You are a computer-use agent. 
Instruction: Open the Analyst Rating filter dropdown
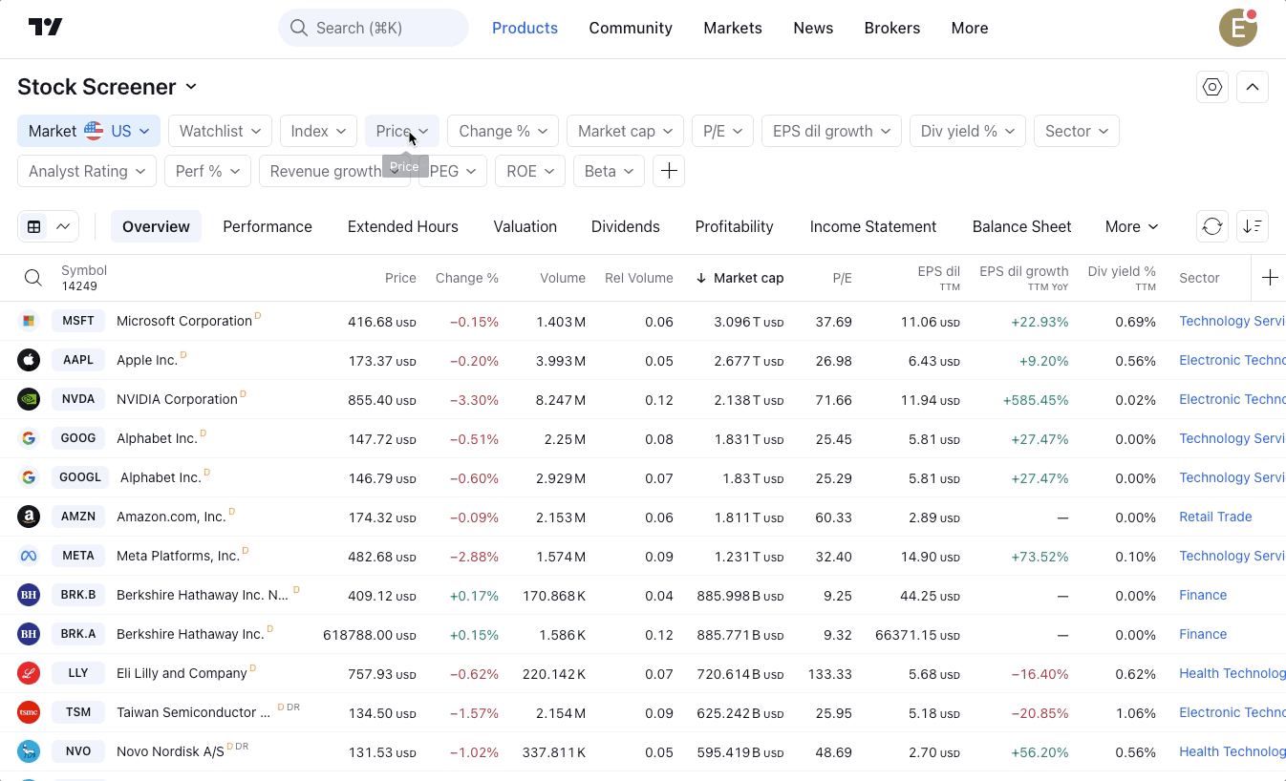tap(87, 171)
